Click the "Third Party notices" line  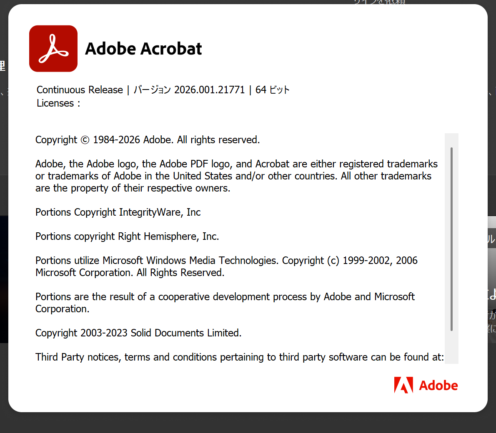[240, 357]
